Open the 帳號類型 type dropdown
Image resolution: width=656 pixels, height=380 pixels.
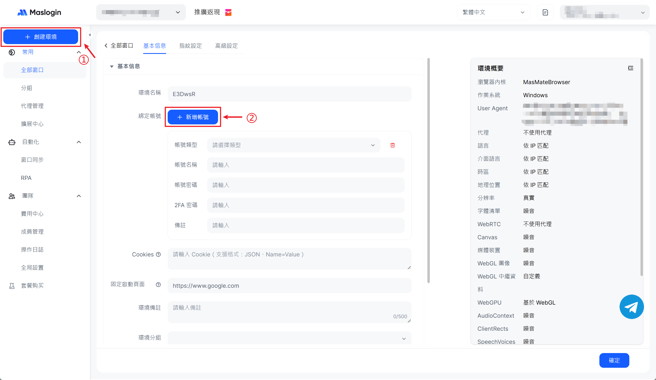click(293, 145)
